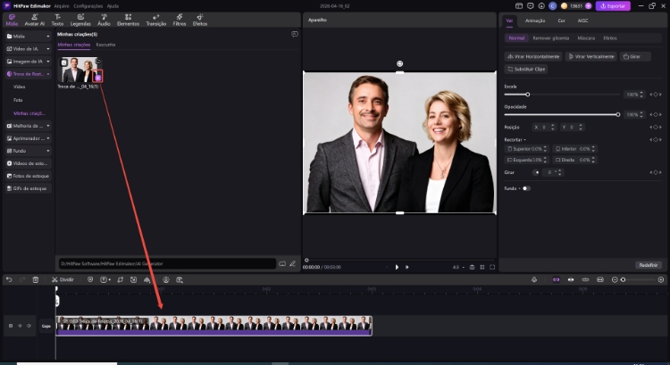
Task: Open the Legendas subtitles panel
Action: pos(80,20)
